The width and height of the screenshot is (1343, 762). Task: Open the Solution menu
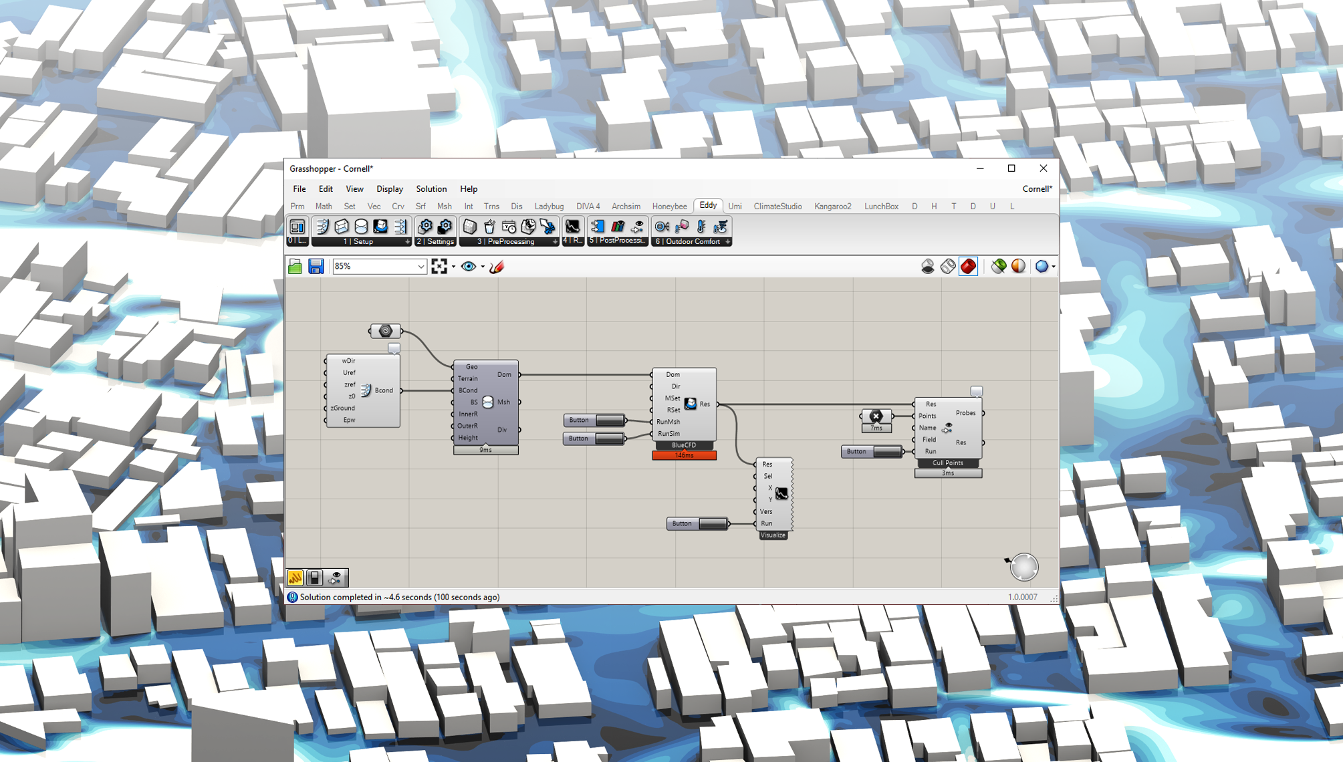click(431, 189)
